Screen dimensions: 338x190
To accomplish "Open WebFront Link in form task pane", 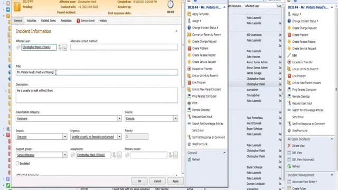I will 200,144.
